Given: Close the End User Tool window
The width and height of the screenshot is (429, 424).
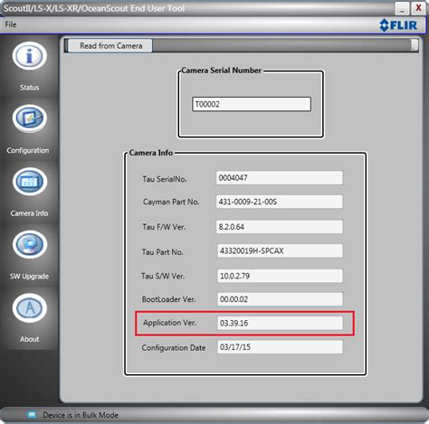Looking at the screenshot, I should [x=418, y=8].
